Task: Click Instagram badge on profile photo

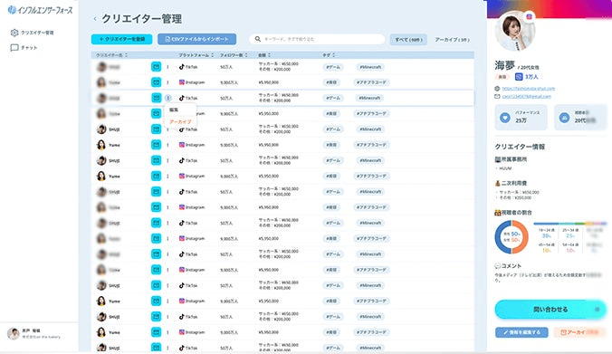Action: coord(530,16)
